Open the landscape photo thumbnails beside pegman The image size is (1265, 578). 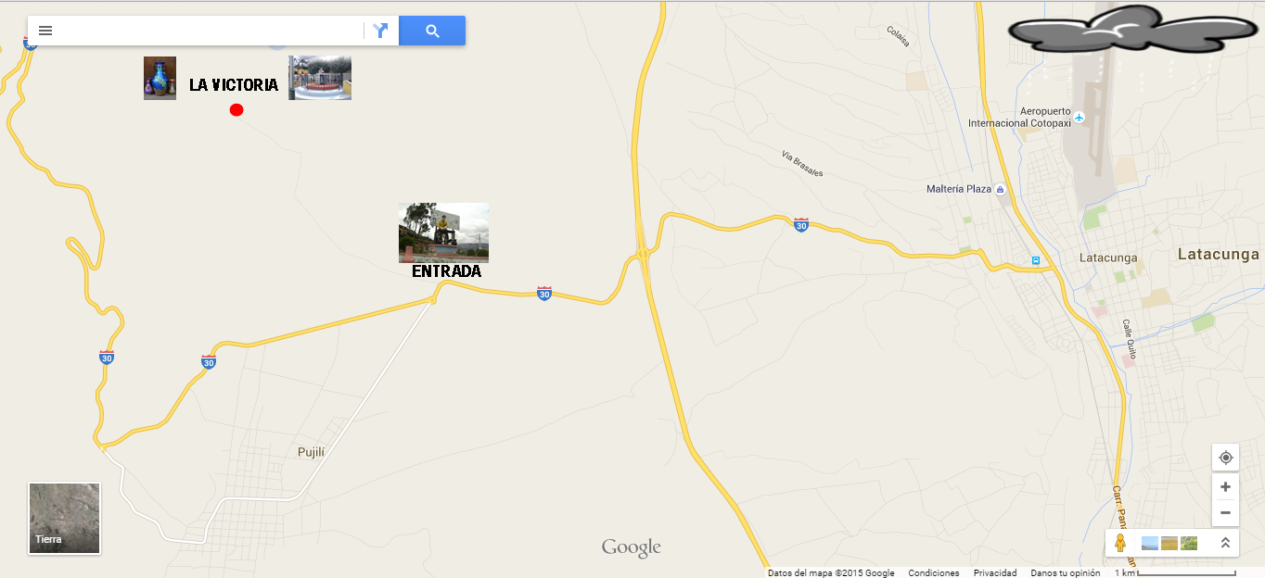(1169, 543)
